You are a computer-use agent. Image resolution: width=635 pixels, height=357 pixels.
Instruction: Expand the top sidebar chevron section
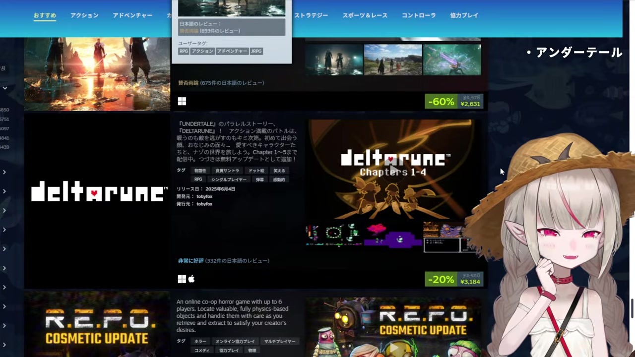[4, 88]
